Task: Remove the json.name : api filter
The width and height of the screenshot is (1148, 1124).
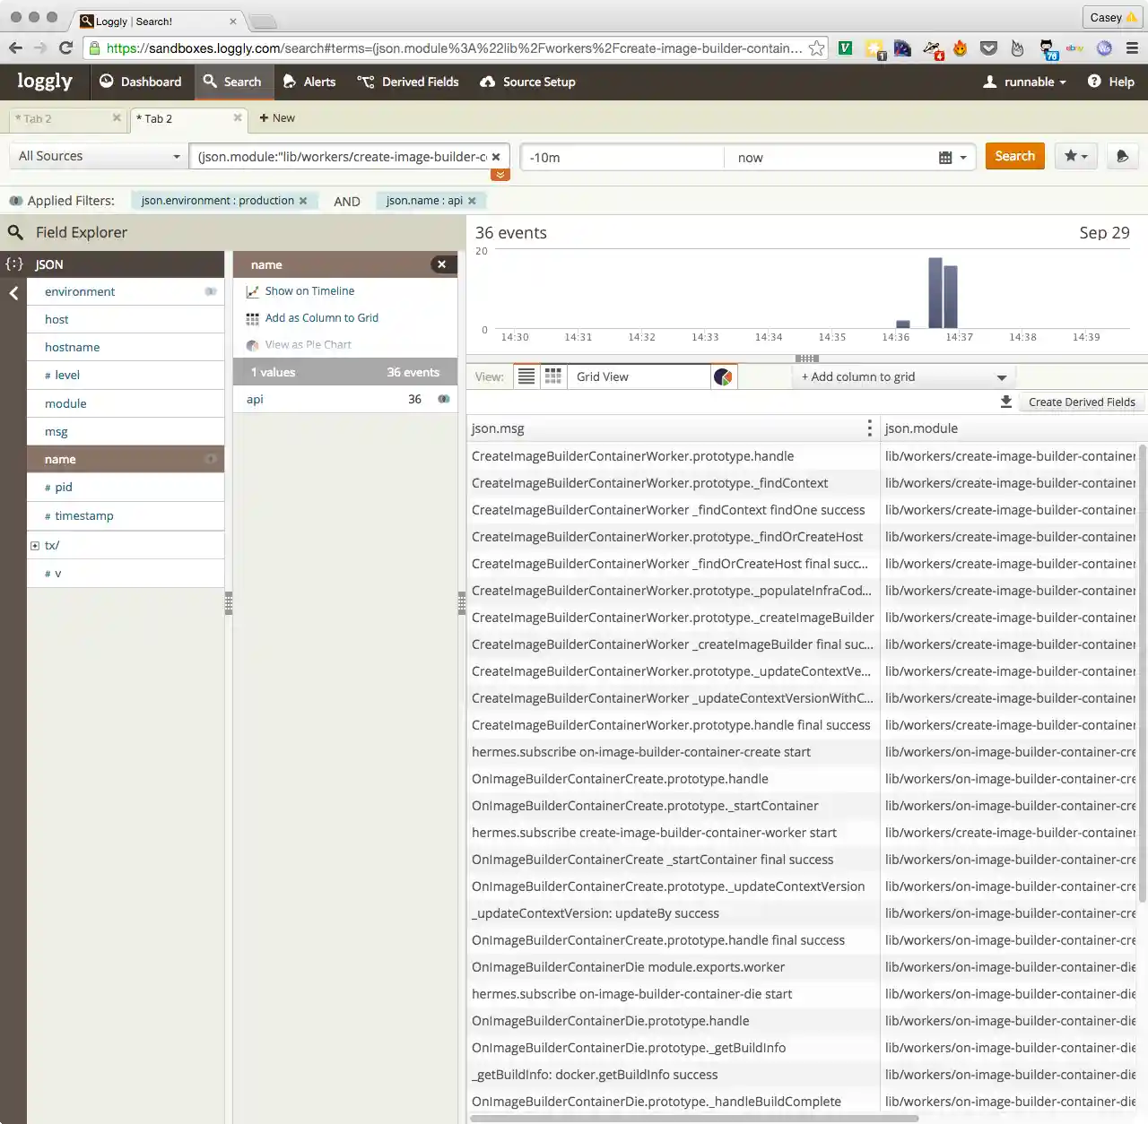Action: pos(472,201)
